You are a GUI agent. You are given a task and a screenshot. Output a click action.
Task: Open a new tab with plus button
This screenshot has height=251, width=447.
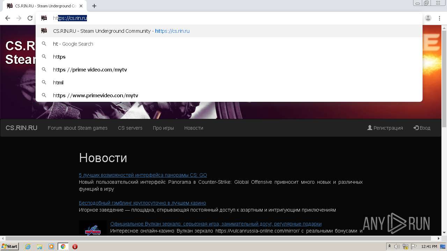click(94, 6)
